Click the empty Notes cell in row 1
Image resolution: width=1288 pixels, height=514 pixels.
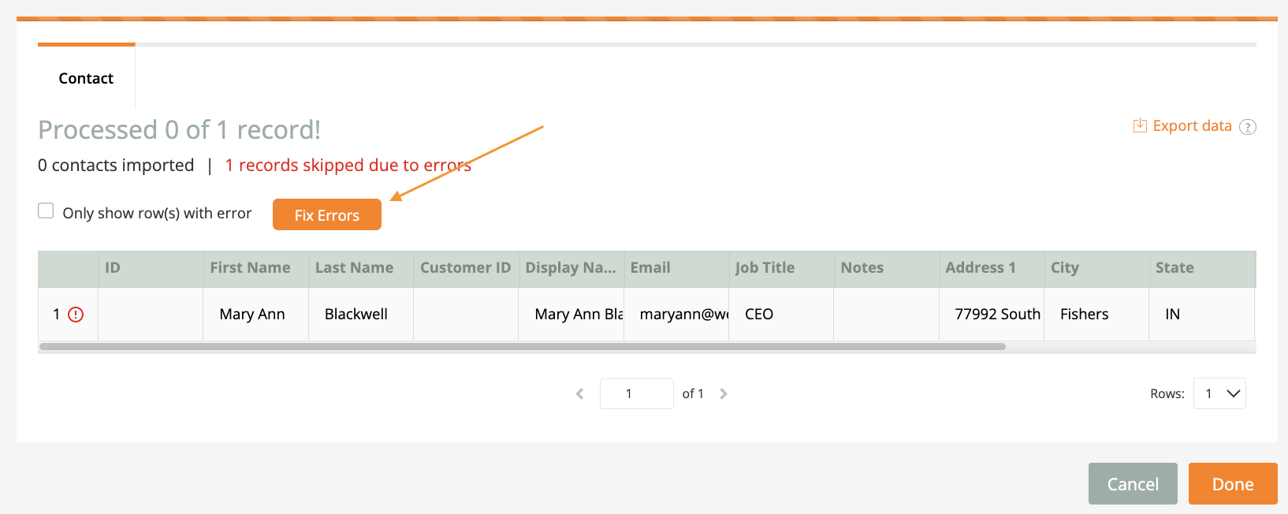pyautogui.click(x=887, y=314)
